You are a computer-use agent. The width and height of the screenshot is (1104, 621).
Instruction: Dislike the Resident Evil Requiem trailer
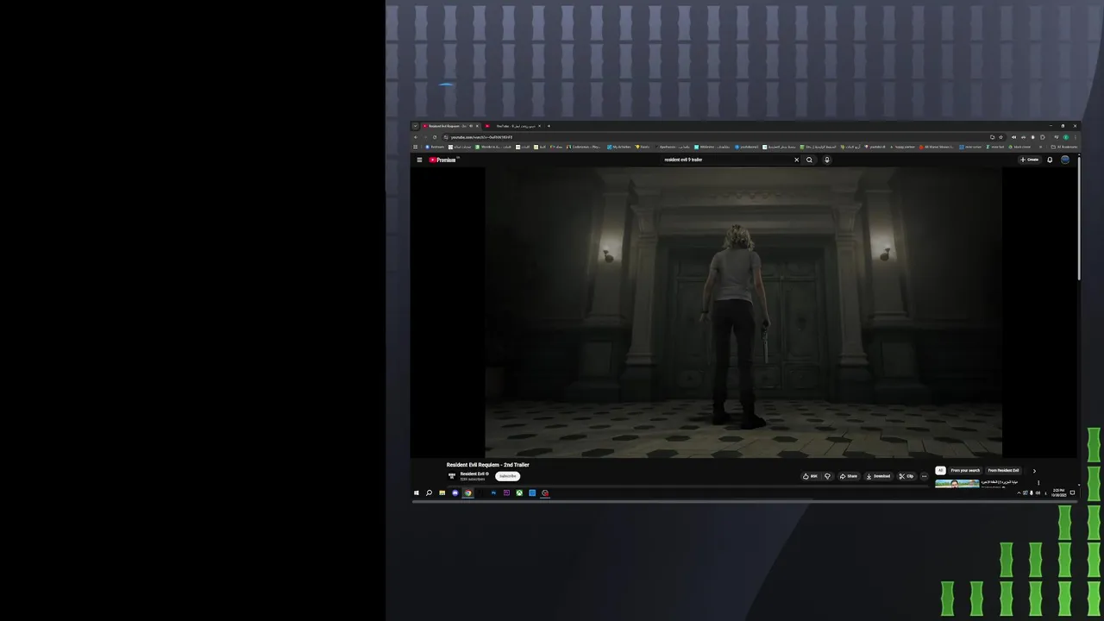point(827,476)
